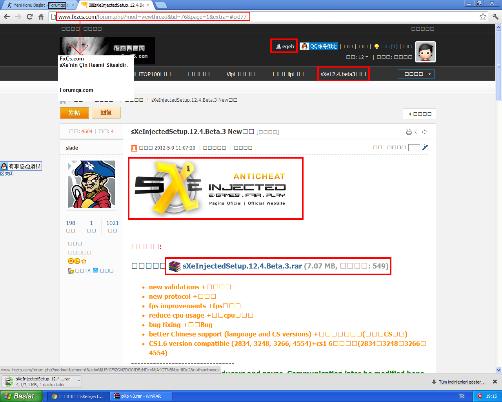
Task: Click the floor number jump input box
Action: 414,148
